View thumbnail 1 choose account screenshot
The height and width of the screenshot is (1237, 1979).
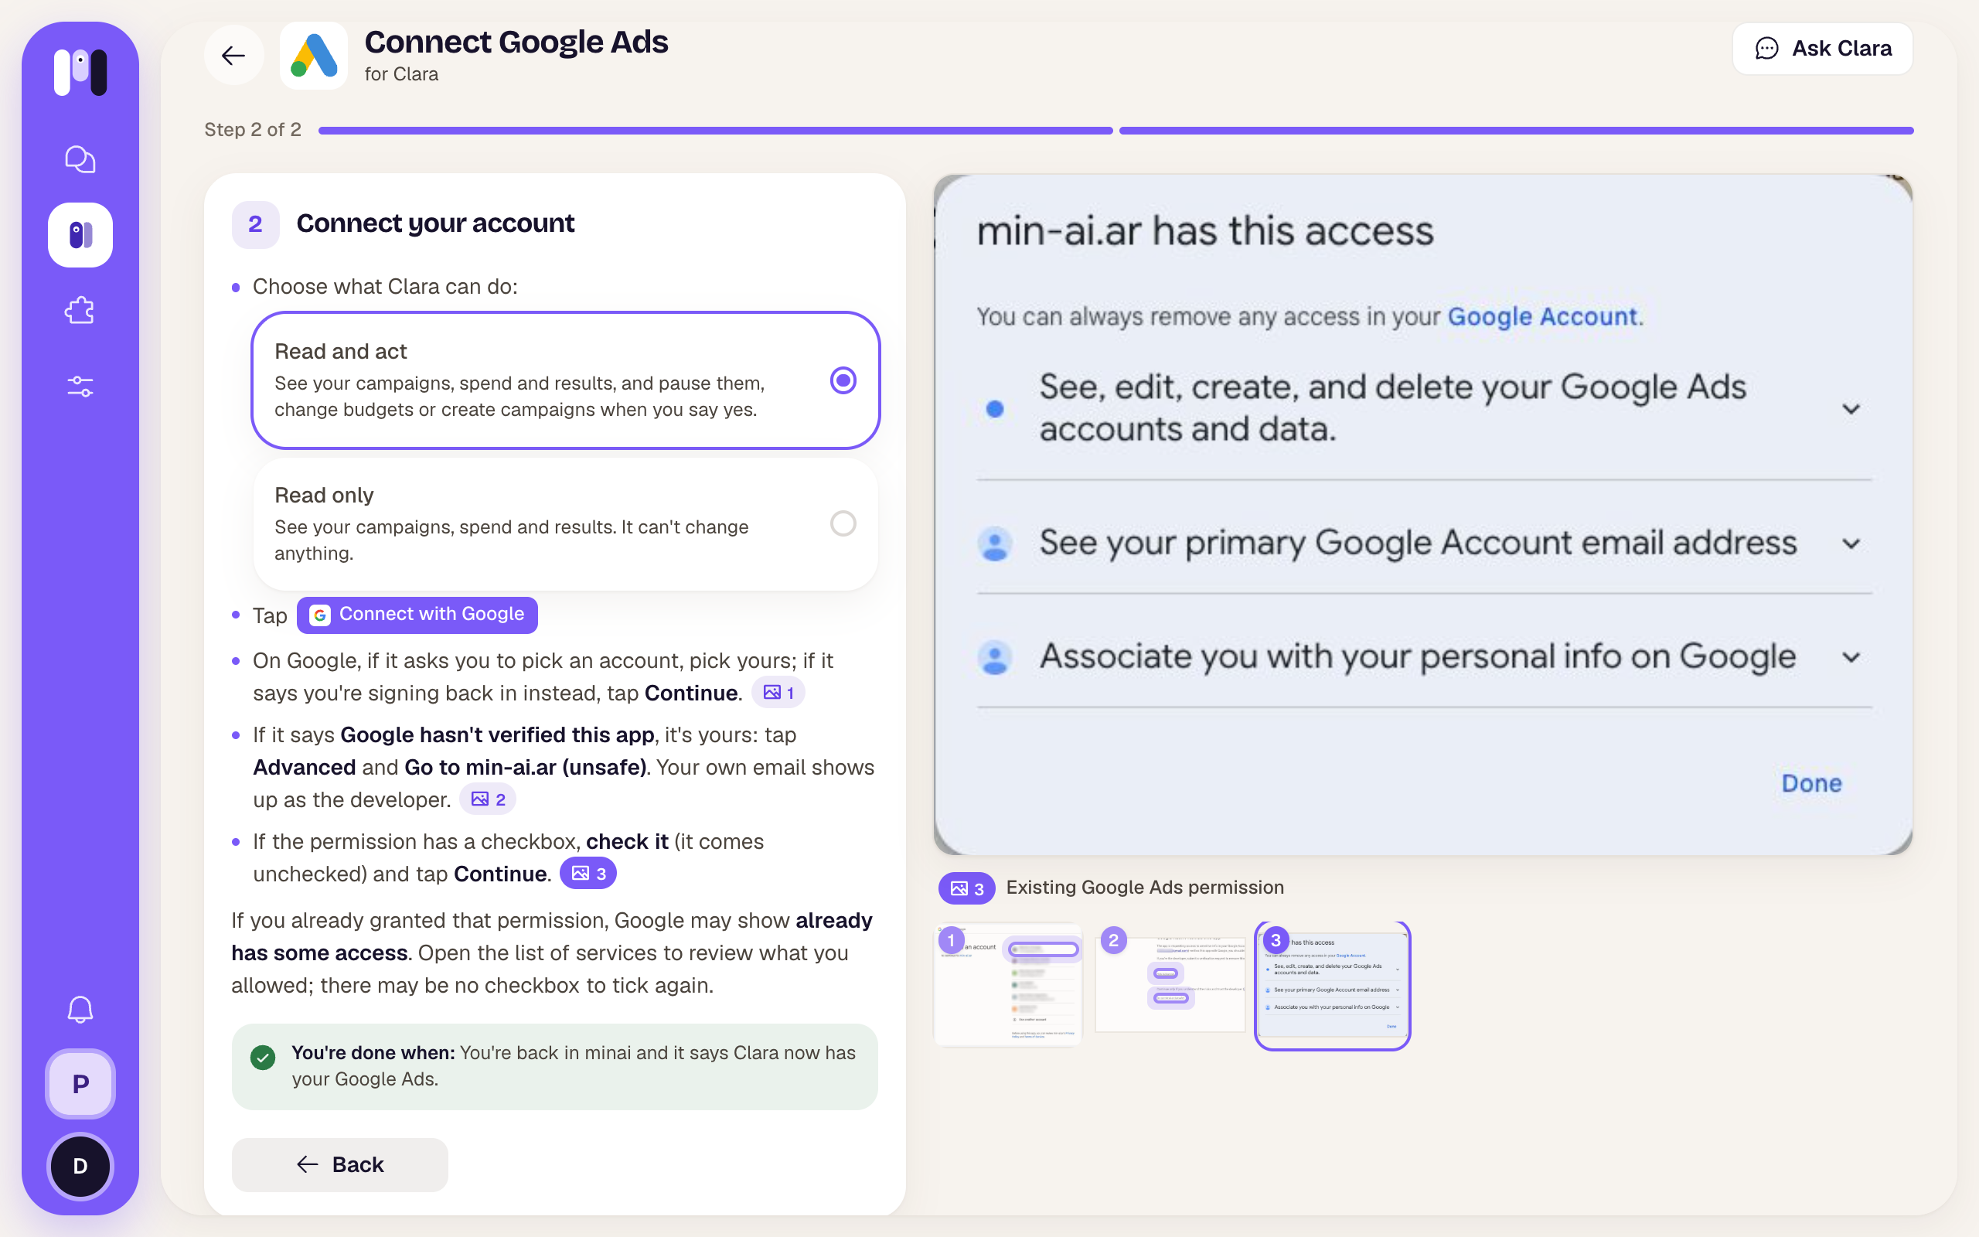1008,985
